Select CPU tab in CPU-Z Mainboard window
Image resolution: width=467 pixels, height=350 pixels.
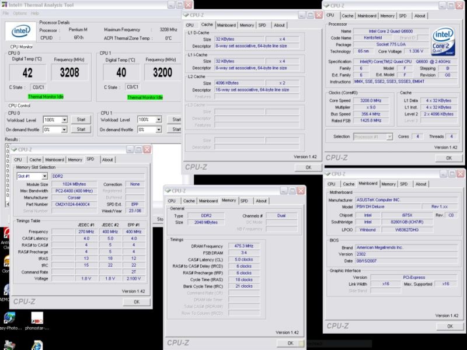[331, 184]
